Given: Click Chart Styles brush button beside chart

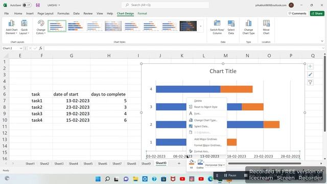Looking at the screenshot, I should tap(310, 75).
